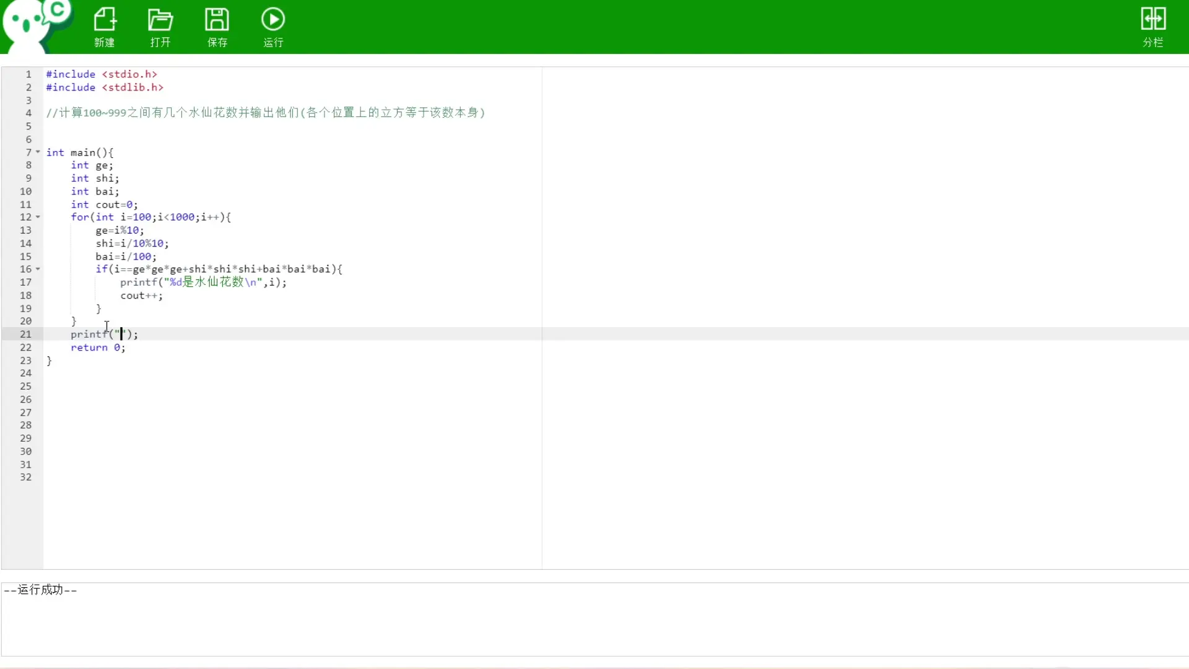This screenshot has width=1189, height=669.
Task: Click the line number 21 in the gutter
Action: coord(25,334)
